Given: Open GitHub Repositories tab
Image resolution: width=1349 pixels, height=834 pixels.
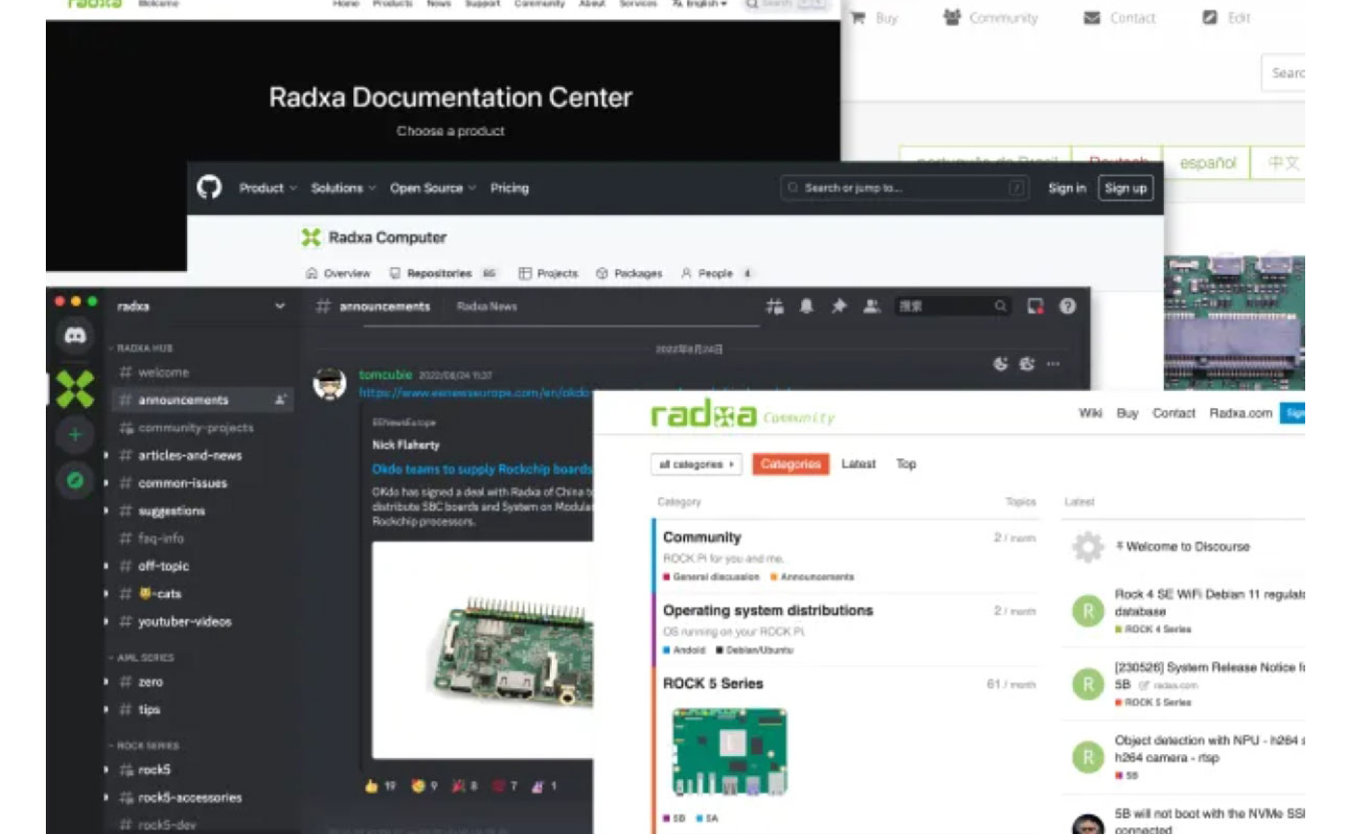Looking at the screenshot, I should click(x=444, y=273).
